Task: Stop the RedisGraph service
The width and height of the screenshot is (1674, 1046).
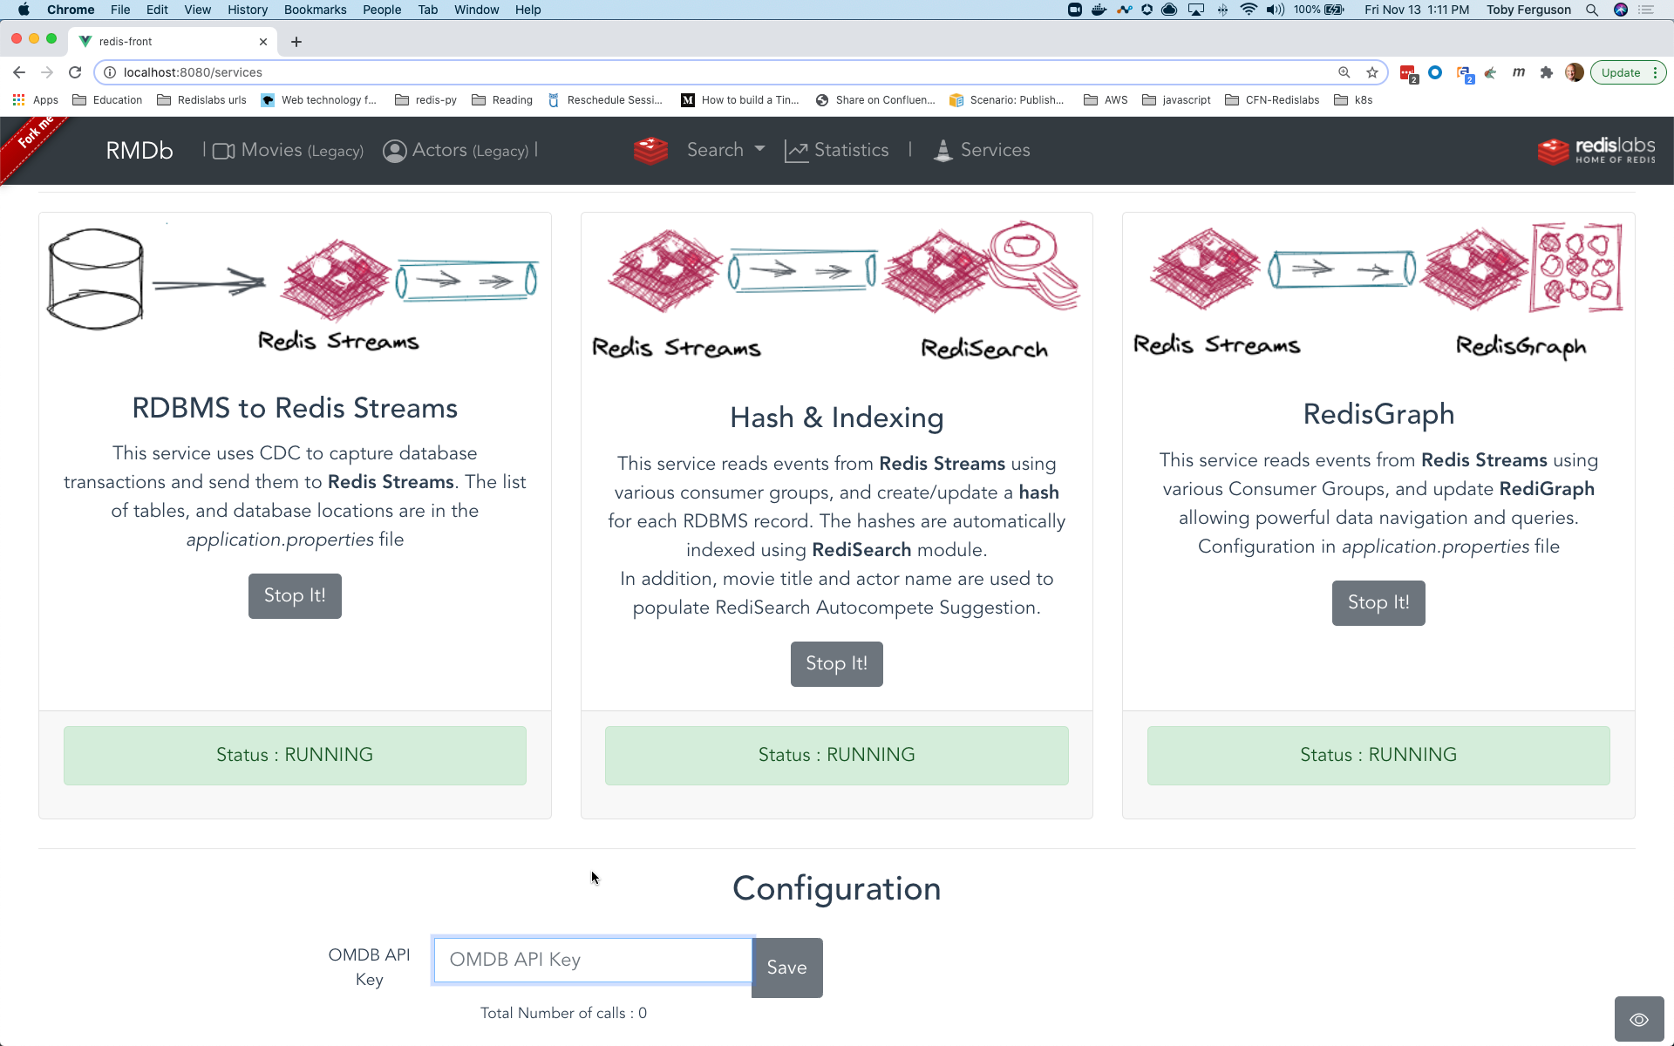Action: 1378,603
